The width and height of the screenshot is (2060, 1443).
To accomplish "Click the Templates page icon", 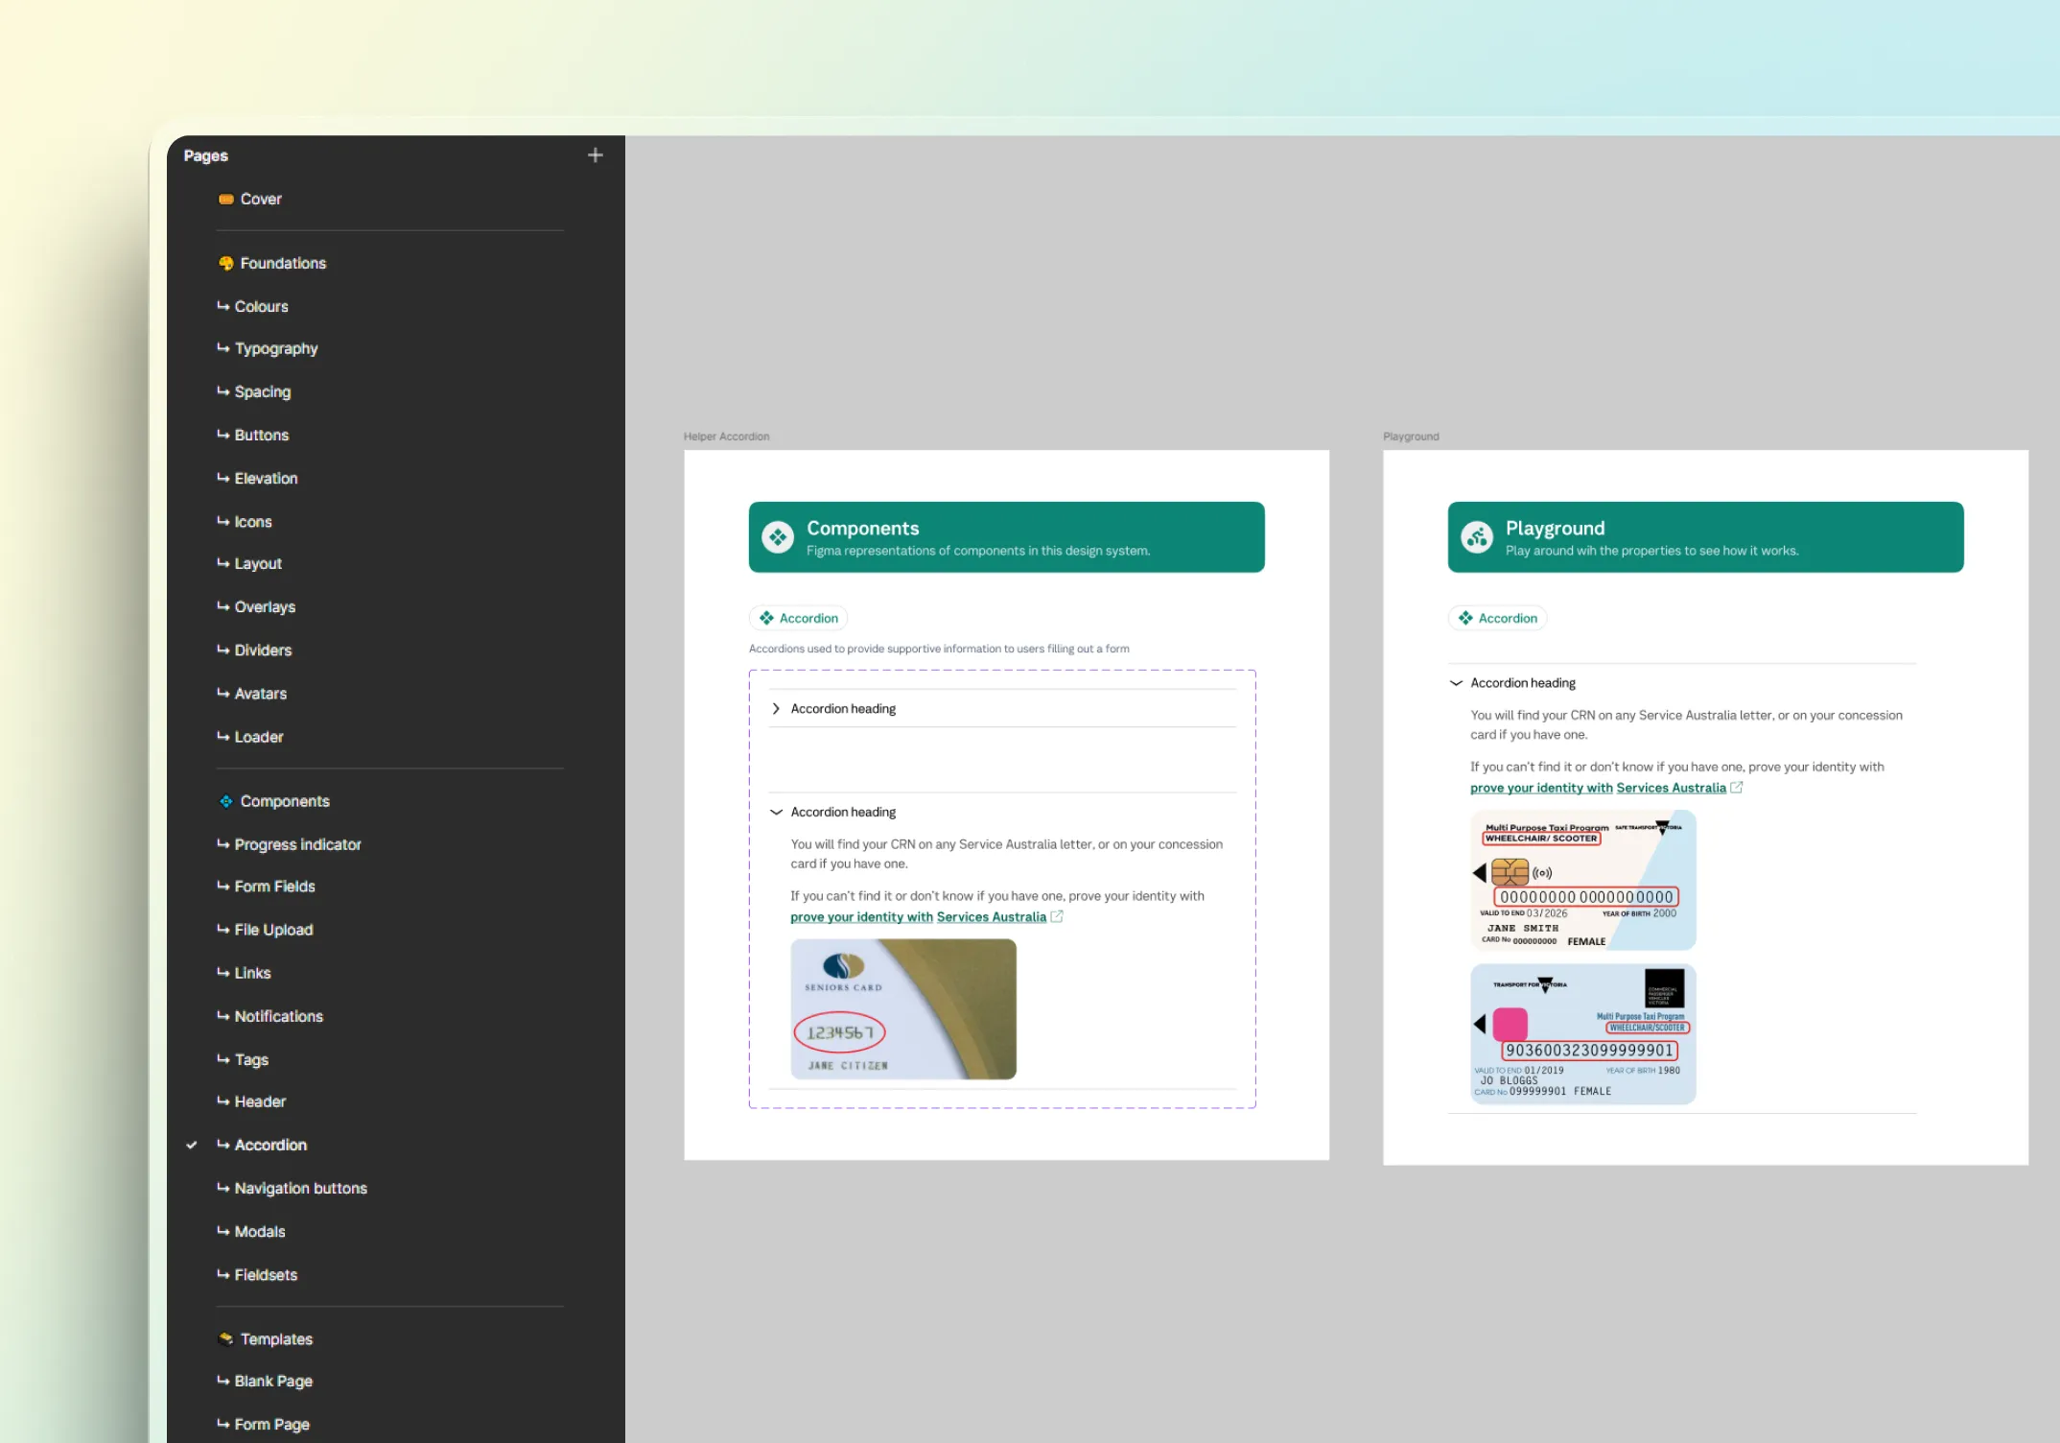I will 226,1338.
